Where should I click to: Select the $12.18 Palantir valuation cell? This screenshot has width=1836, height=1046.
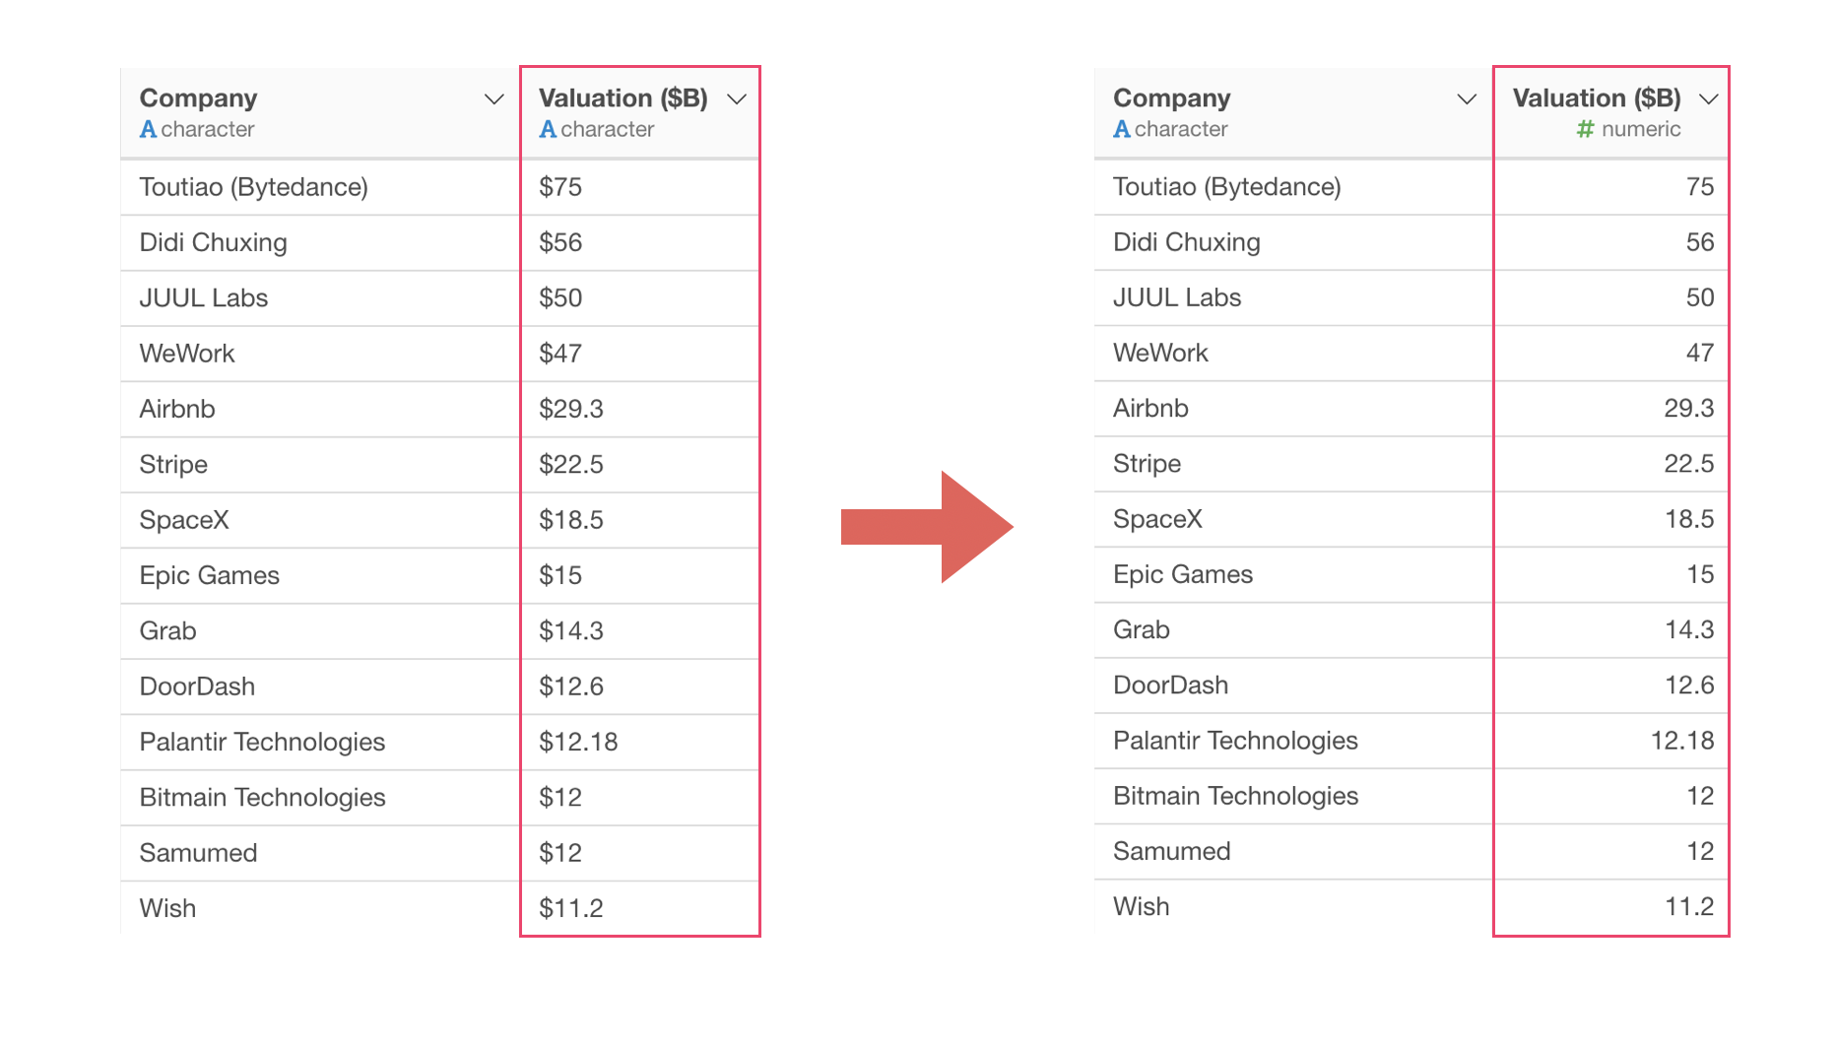coord(639,742)
